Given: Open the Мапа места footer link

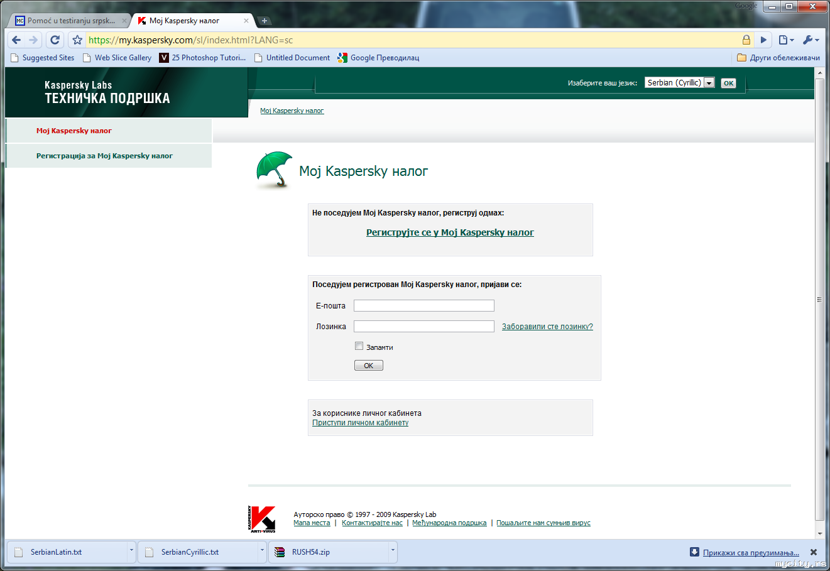Looking at the screenshot, I should [312, 523].
